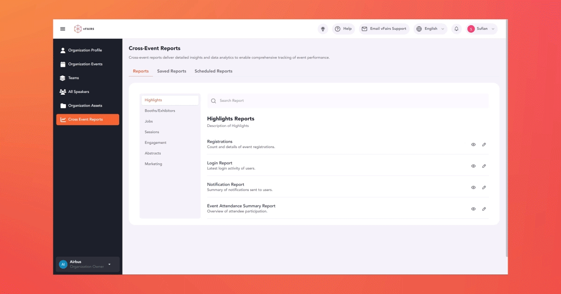Image resolution: width=561 pixels, height=294 pixels.
Task: Click the Search Report input field
Action: tap(348, 101)
